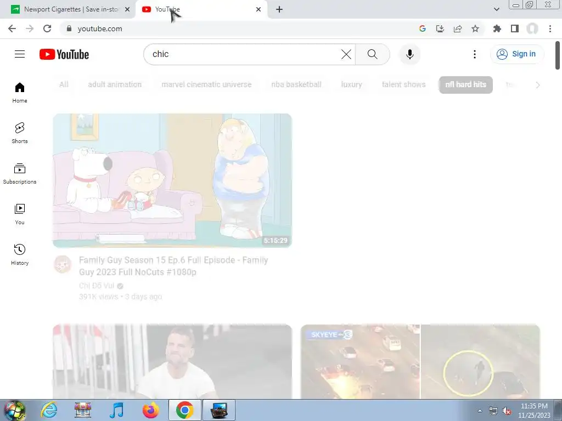The width and height of the screenshot is (562, 421).
Task: Open Chrome profile avatar
Action: [532, 29]
